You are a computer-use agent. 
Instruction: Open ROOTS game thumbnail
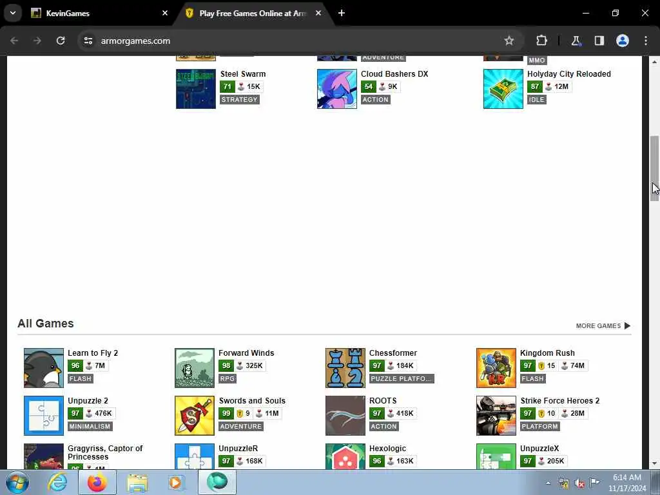point(345,416)
